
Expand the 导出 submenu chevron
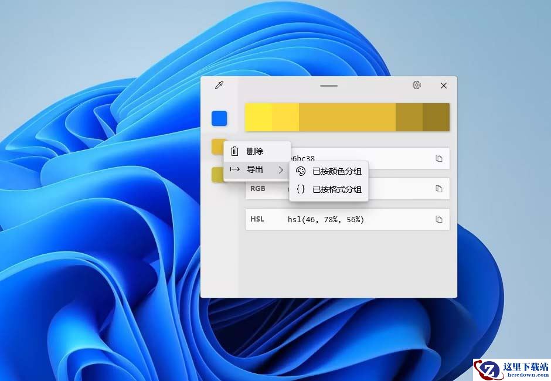click(280, 170)
